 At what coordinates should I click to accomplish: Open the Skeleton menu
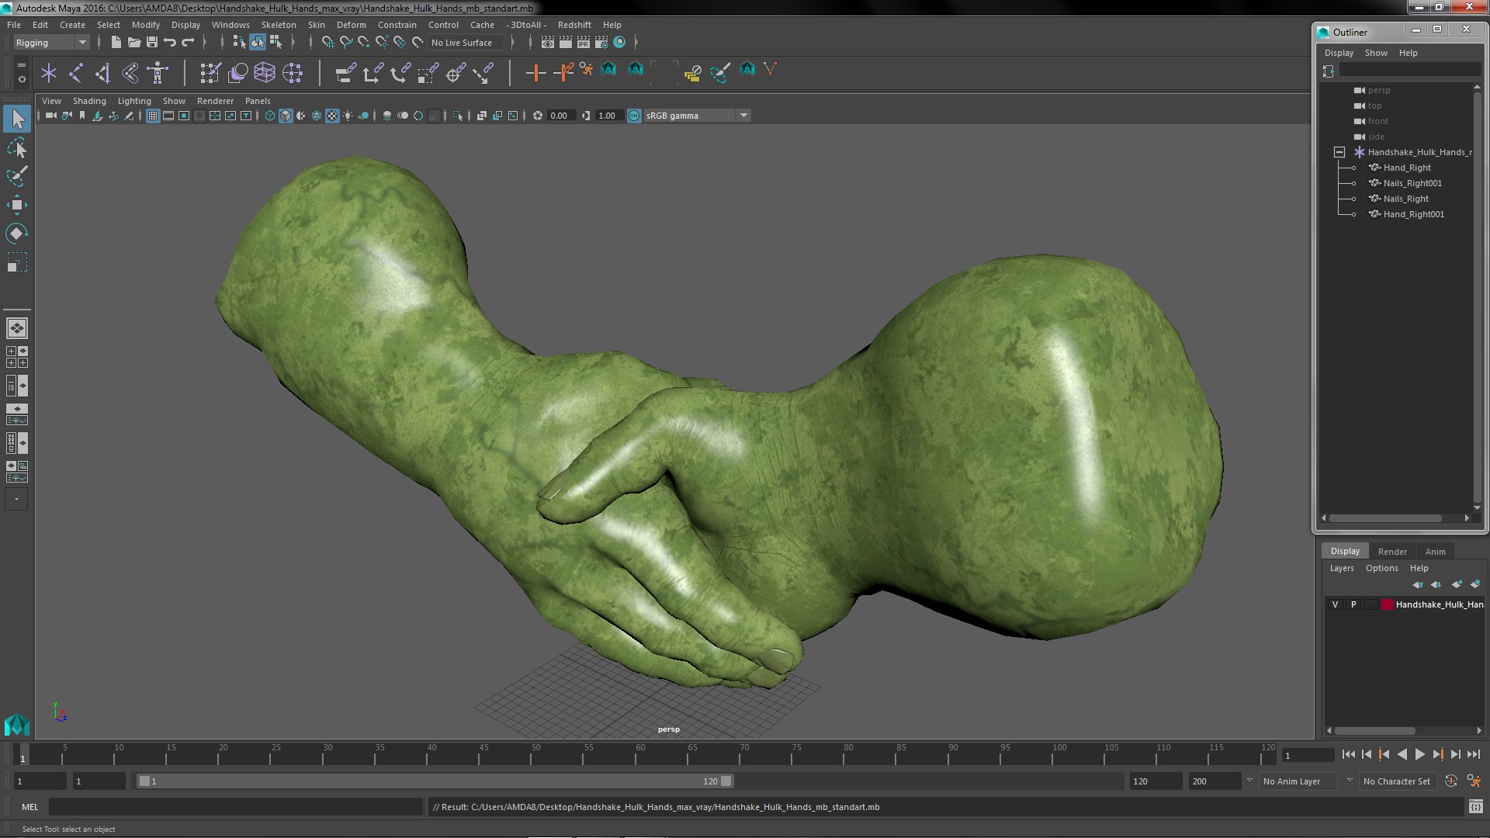click(x=279, y=25)
